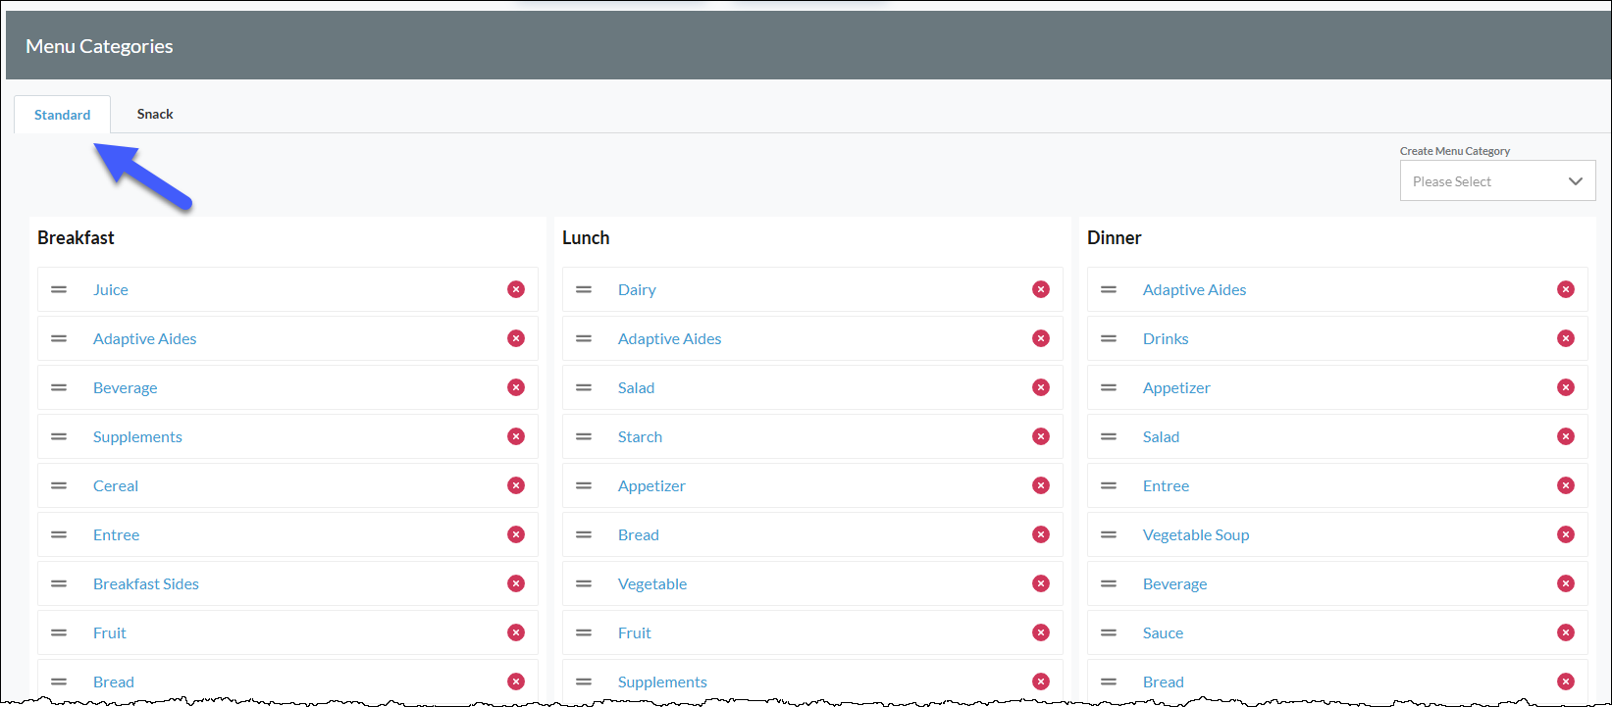The height and width of the screenshot is (707, 1612).
Task: Click the Breakfast column heading
Action: pyautogui.click(x=76, y=237)
